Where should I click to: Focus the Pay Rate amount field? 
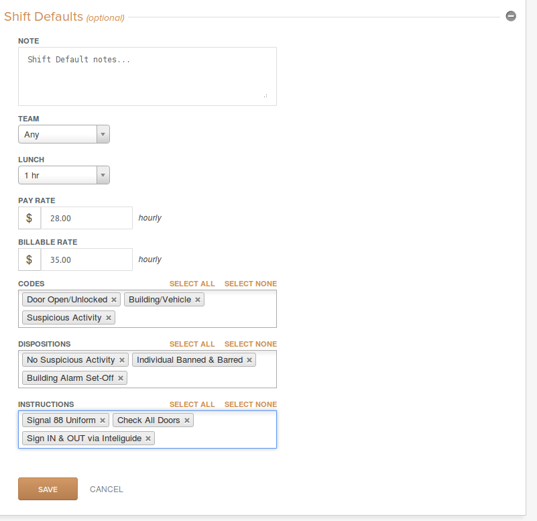click(x=86, y=218)
